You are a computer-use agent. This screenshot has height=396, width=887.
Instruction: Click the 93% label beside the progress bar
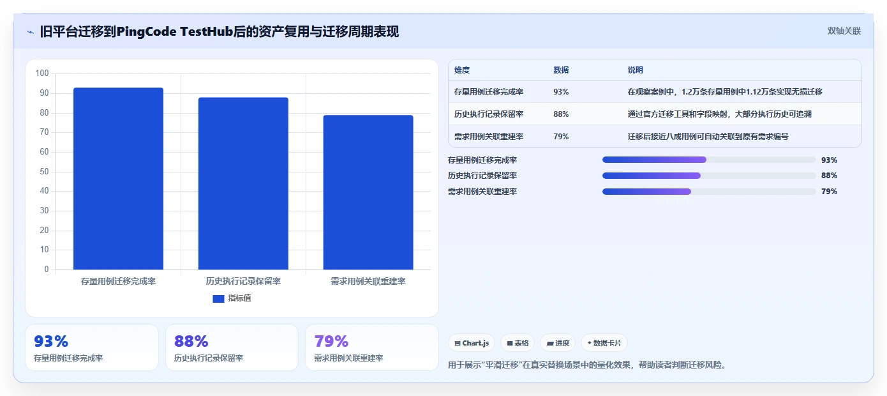829,160
